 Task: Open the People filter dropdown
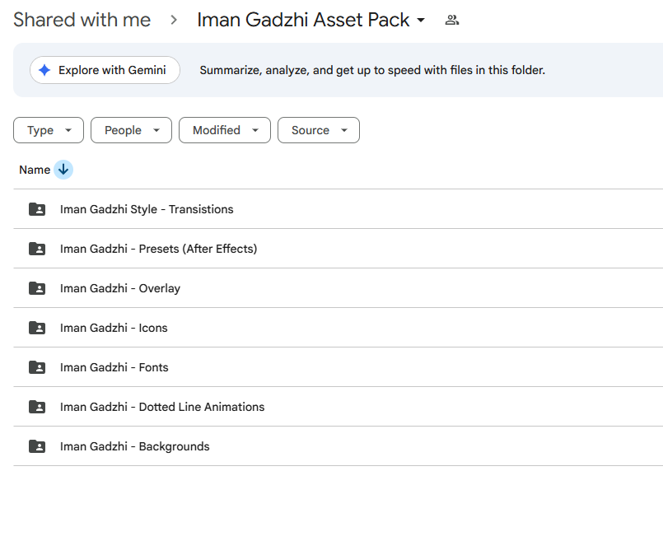(x=131, y=130)
